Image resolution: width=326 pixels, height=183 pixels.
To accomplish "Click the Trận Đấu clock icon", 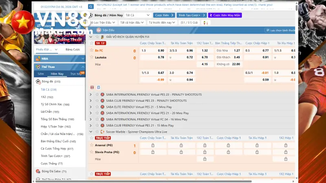I will click(x=99, y=30).
